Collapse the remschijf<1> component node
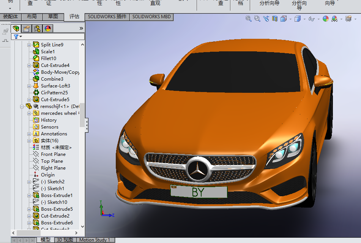The height and width of the screenshot is (243, 361). coord(22,106)
